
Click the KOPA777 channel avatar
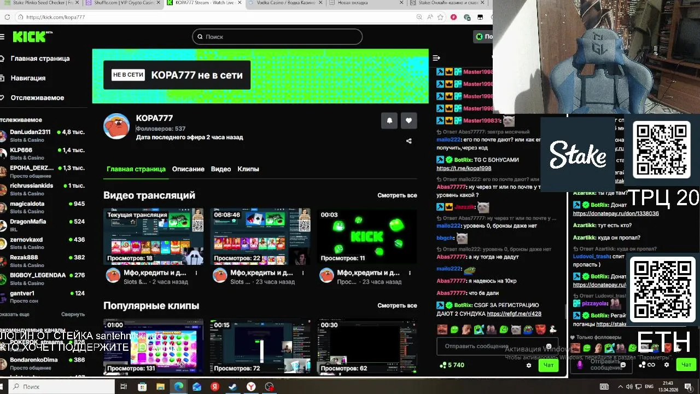point(116,126)
